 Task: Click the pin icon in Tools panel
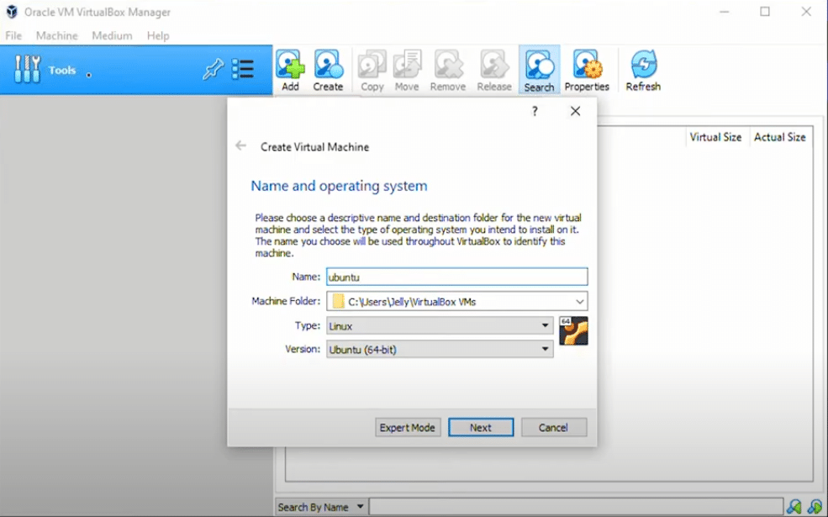(x=213, y=70)
